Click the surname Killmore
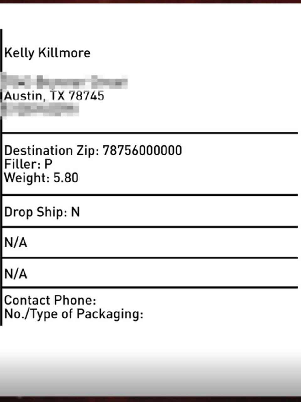 [x=64, y=53]
